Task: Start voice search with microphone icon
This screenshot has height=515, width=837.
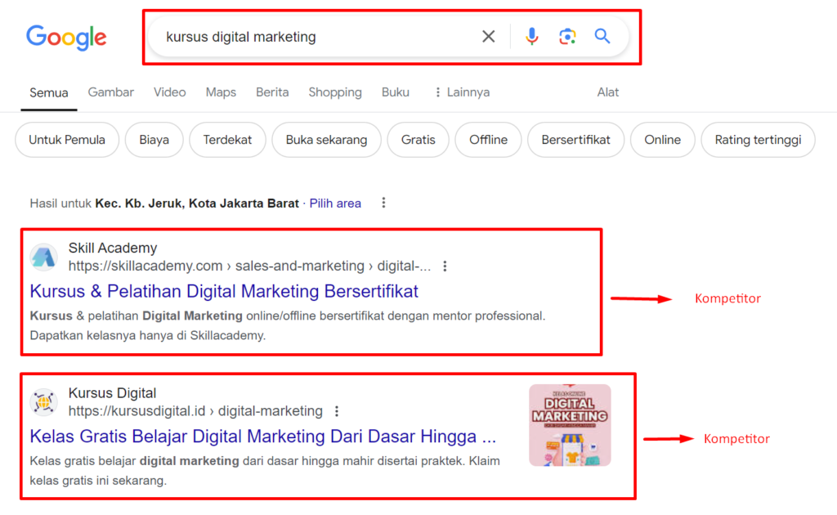Action: (x=531, y=36)
